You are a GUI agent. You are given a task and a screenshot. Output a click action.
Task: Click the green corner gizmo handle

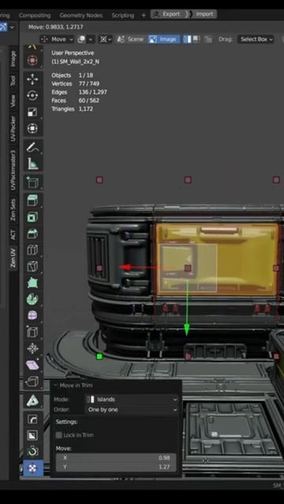point(99,357)
